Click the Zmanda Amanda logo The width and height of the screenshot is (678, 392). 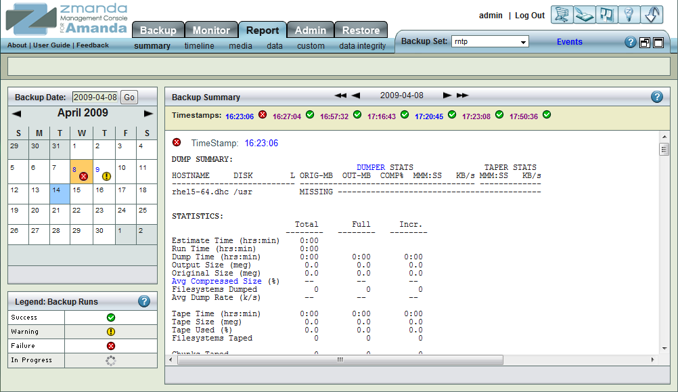(x=67, y=20)
